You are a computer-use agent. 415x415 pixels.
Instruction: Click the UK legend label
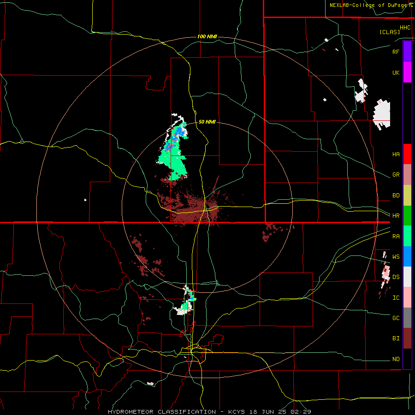click(x=396, y=72)
